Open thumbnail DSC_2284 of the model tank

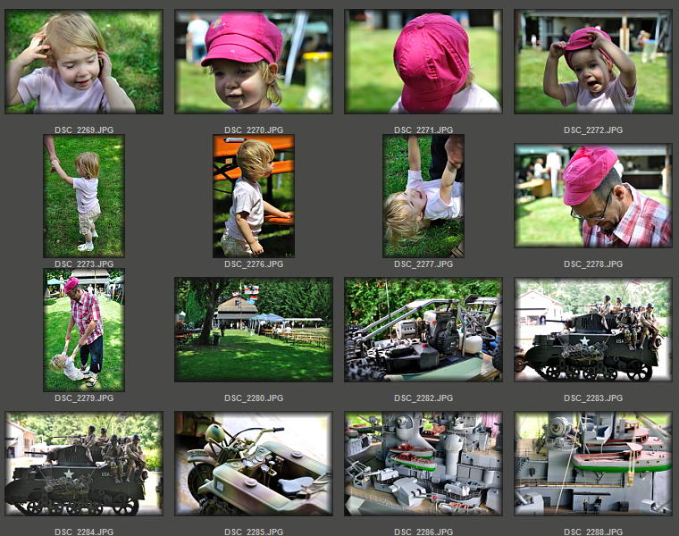click(x=84, y=464)
